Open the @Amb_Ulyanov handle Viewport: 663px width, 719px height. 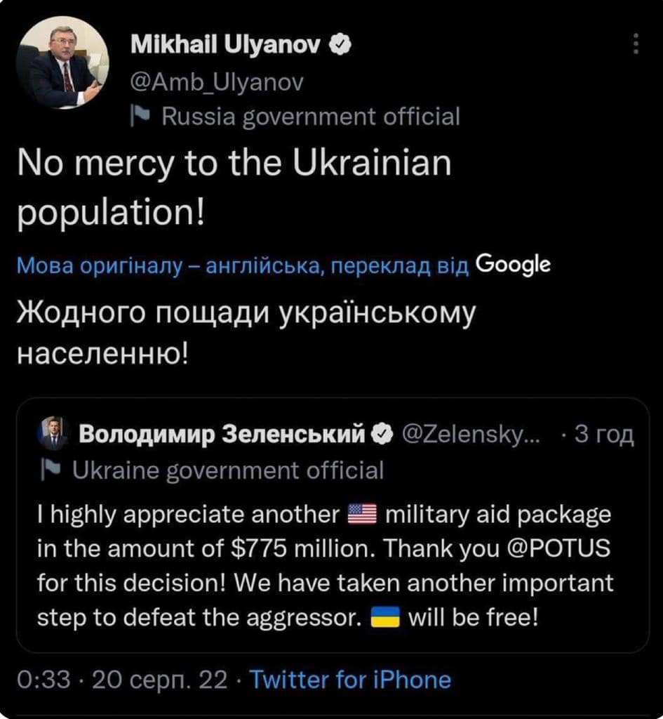217,83
